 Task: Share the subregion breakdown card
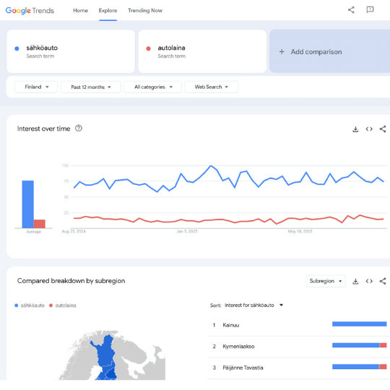click(383, 281)
